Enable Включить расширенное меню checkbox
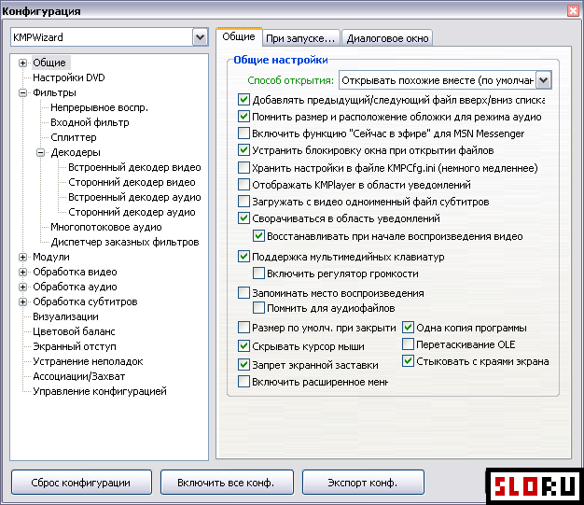 point(243,382)
